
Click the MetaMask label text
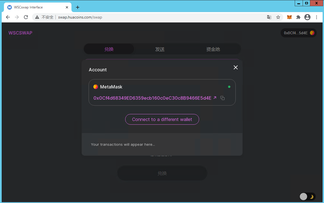pyautogui.click(x=111, y=87)
